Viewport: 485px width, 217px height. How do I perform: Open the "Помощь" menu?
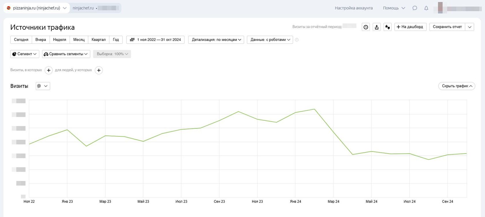tap(394, 8)
